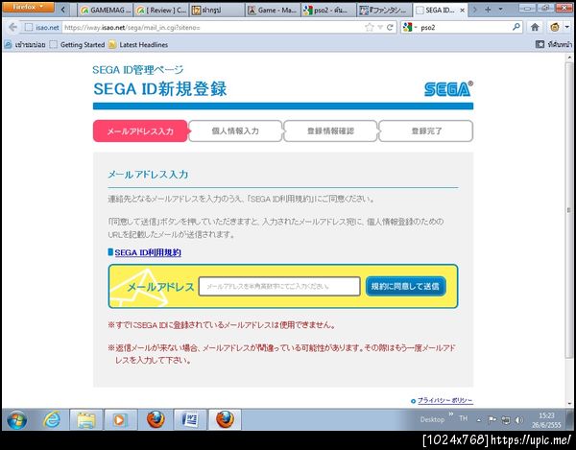The height and width of the screenshot is (450, 576).
Task: Open the active Firefox taskbar window
Action: click(x=225, y=419)
